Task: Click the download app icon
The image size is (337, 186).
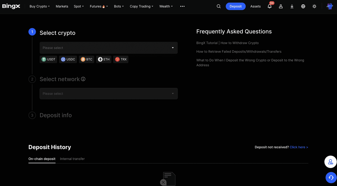Action: 292,6
